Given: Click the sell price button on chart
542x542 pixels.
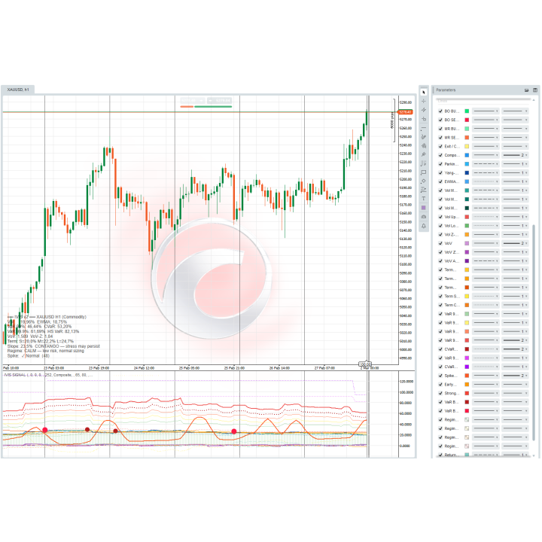Looking at the screenshot, I should point(192,101).
